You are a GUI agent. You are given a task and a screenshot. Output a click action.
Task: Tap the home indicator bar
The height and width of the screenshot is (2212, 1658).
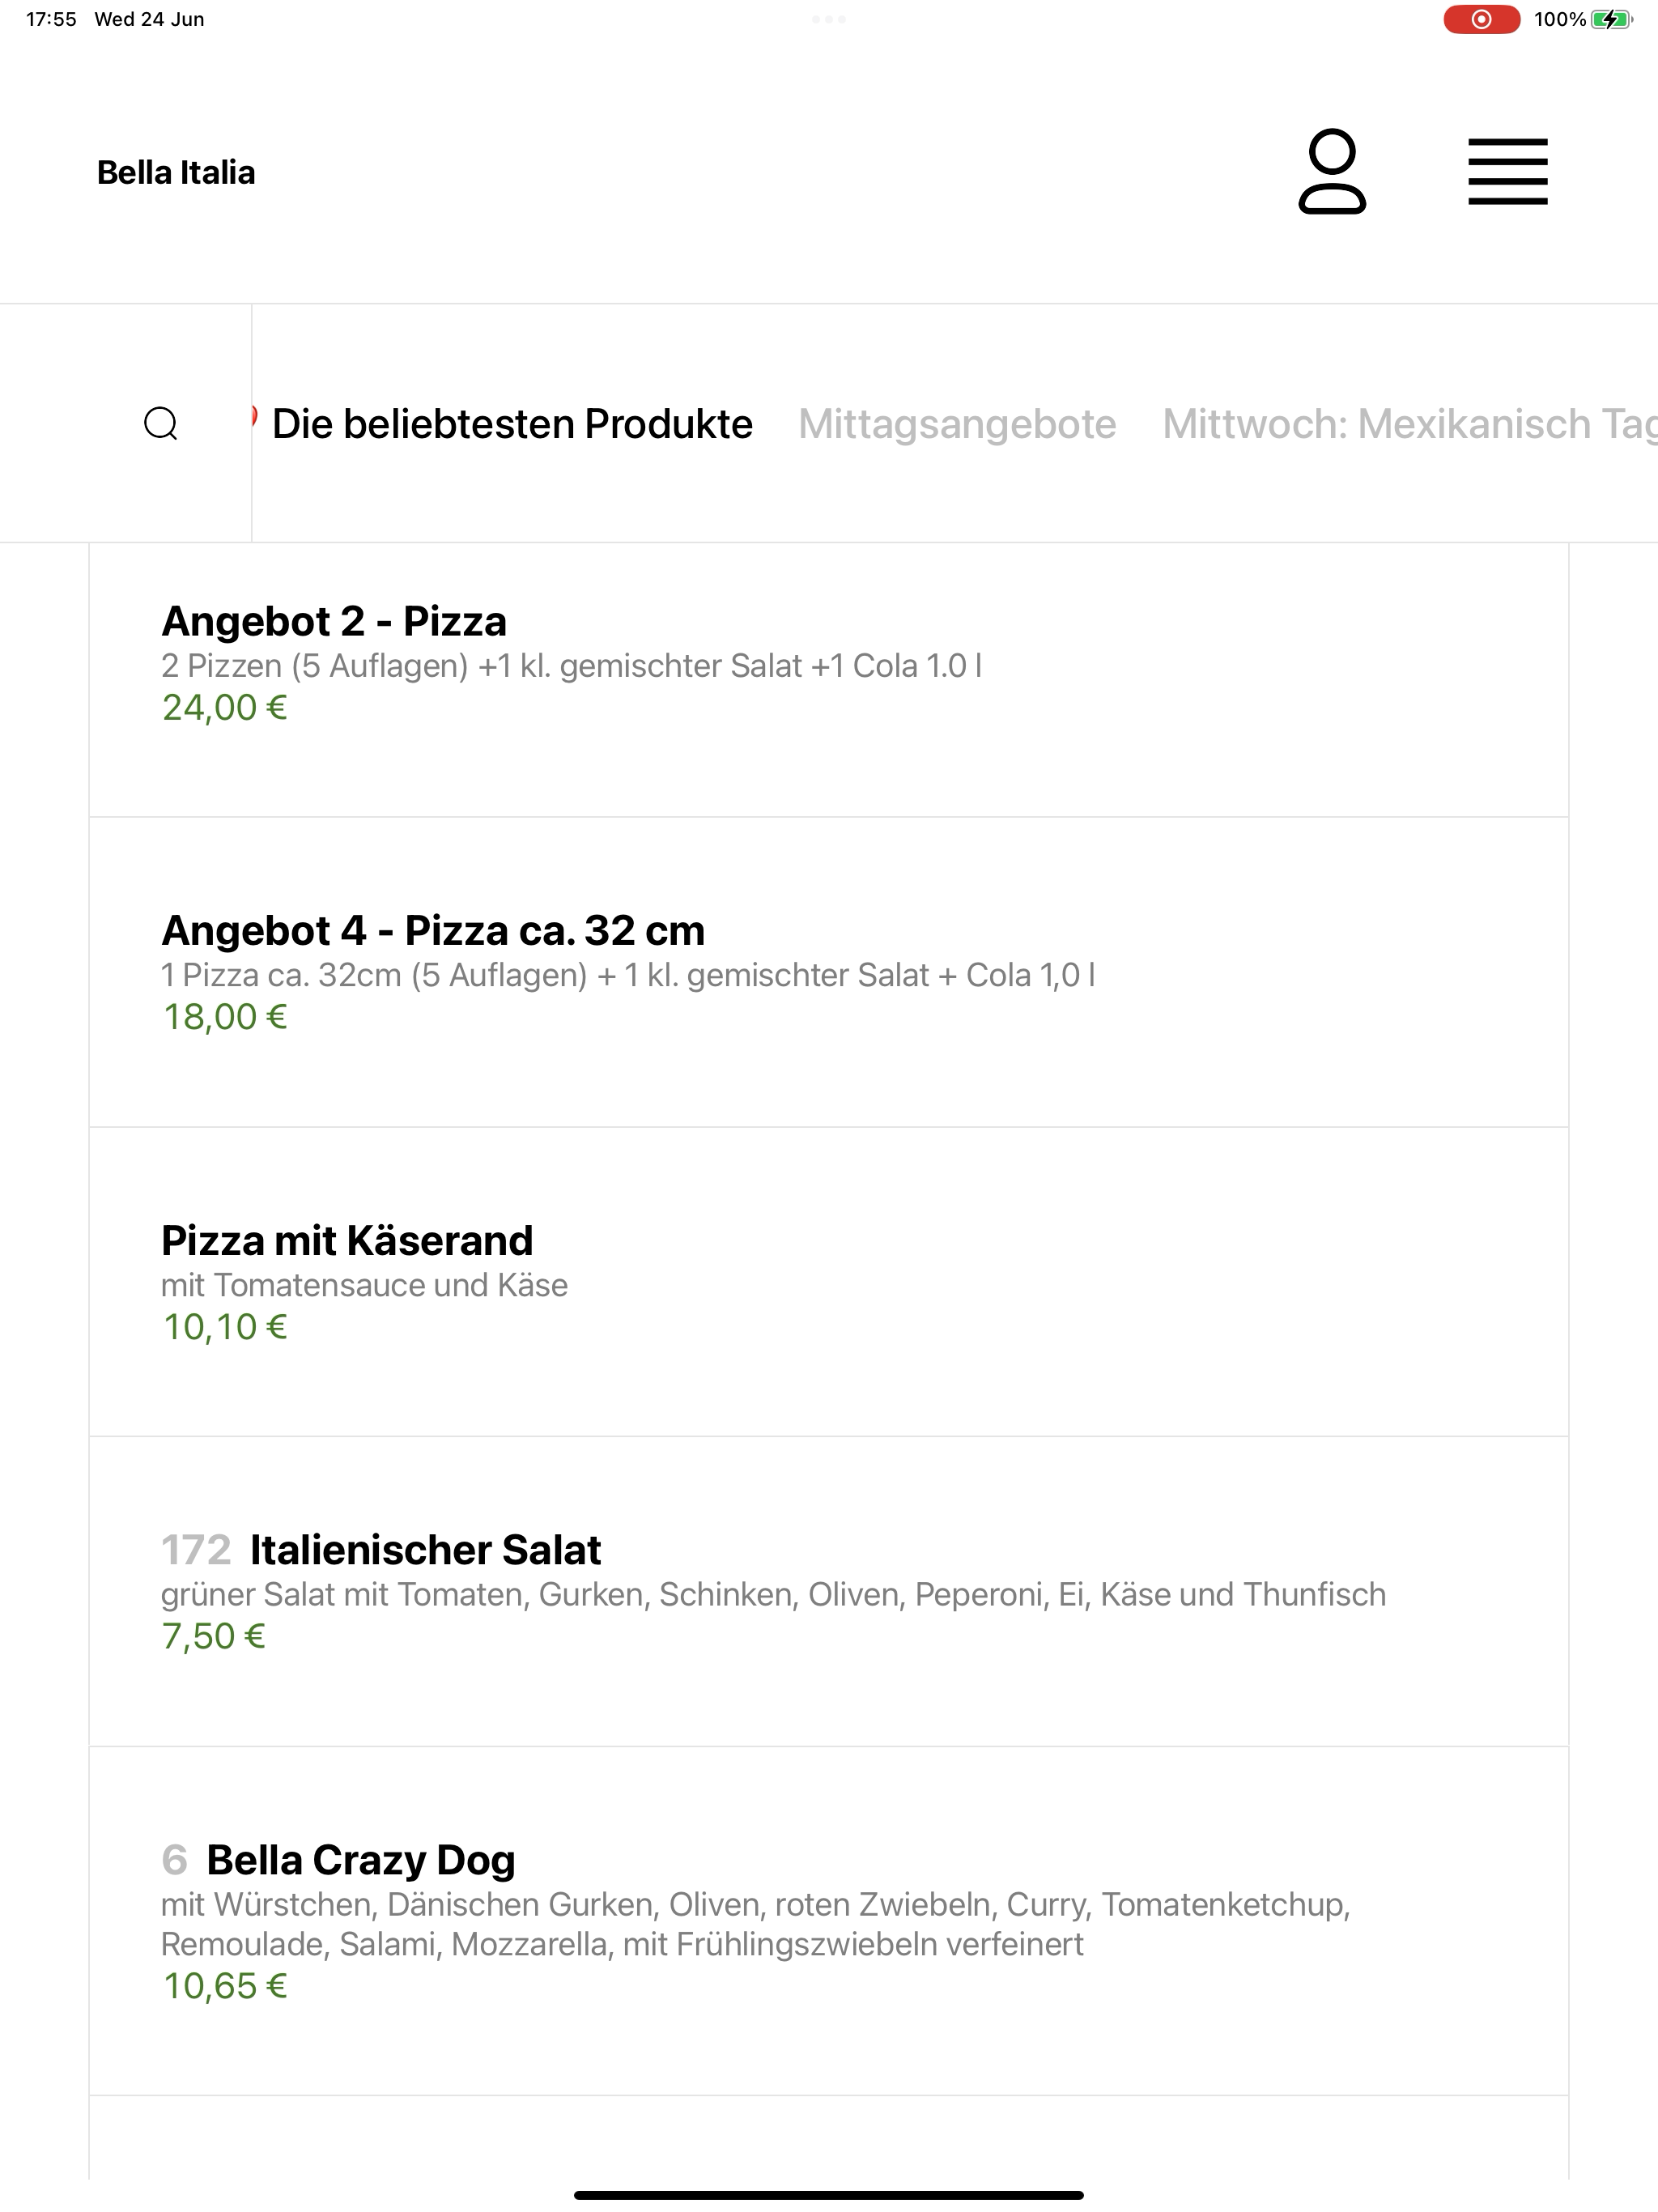829,2195
